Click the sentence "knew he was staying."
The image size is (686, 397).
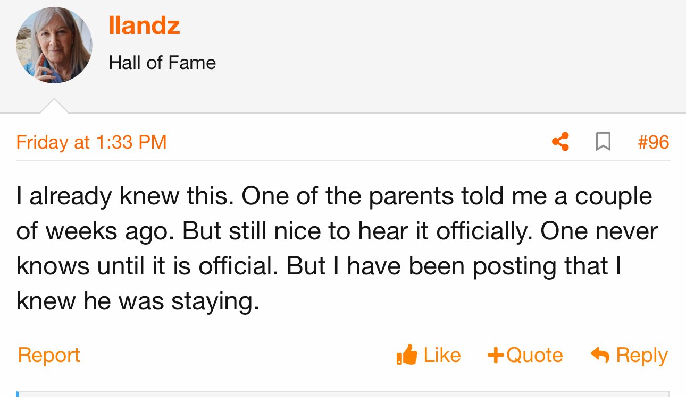point(138,301)
